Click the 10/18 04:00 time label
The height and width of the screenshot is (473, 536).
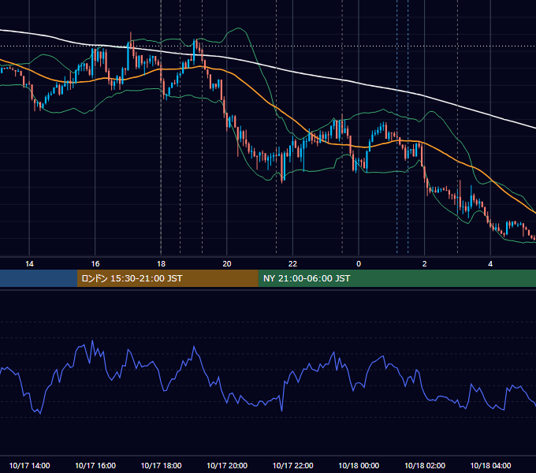pos(490,465)
